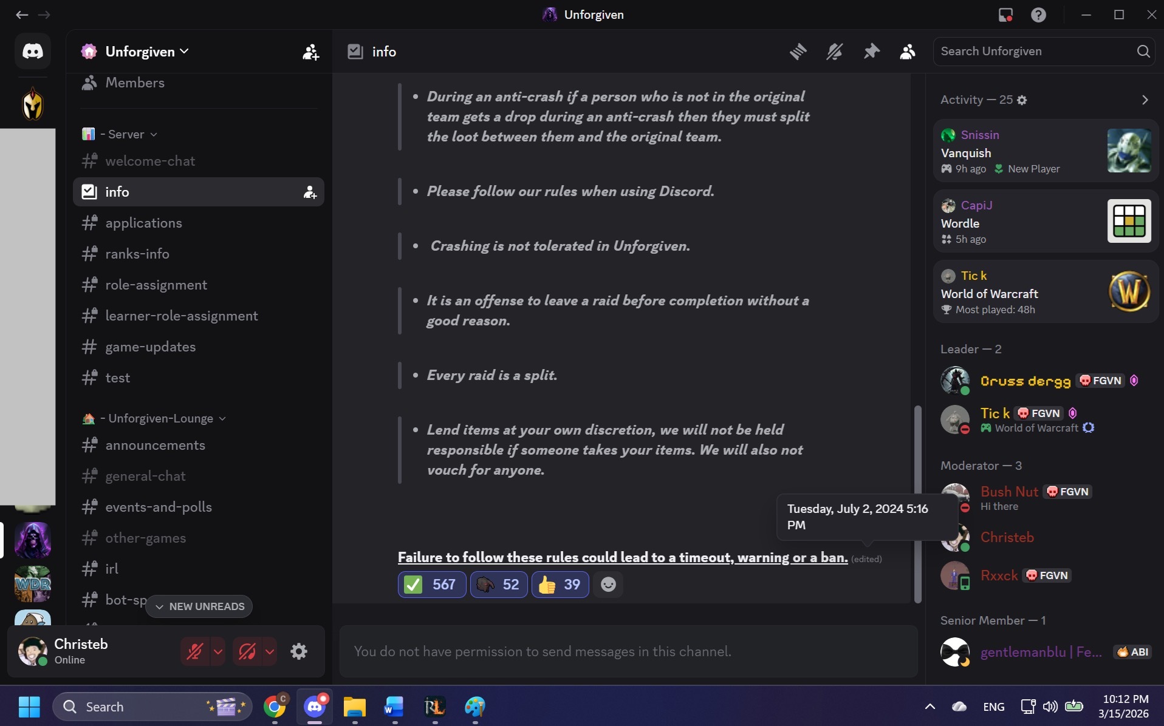Collapse the Server channel category
Viewport: 1164px width, 726px height.
126,134
